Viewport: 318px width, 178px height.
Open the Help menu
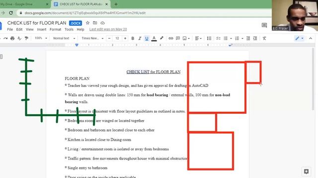(x=80, y=30)
